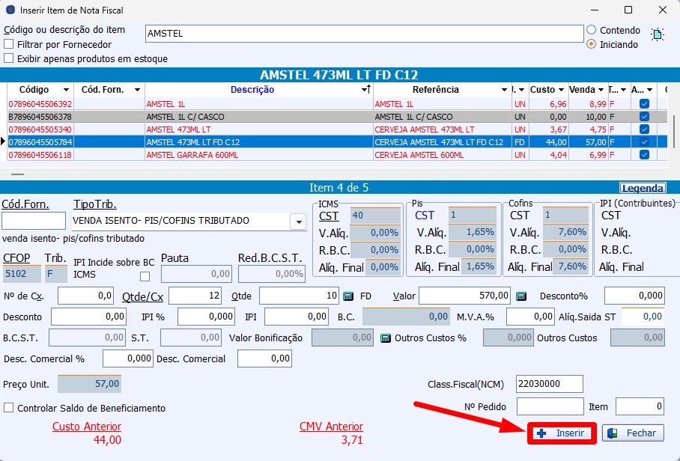
Task: Toggle Controlar Saldo de Beneficiamento checkbox
Action: coord(9,408)
